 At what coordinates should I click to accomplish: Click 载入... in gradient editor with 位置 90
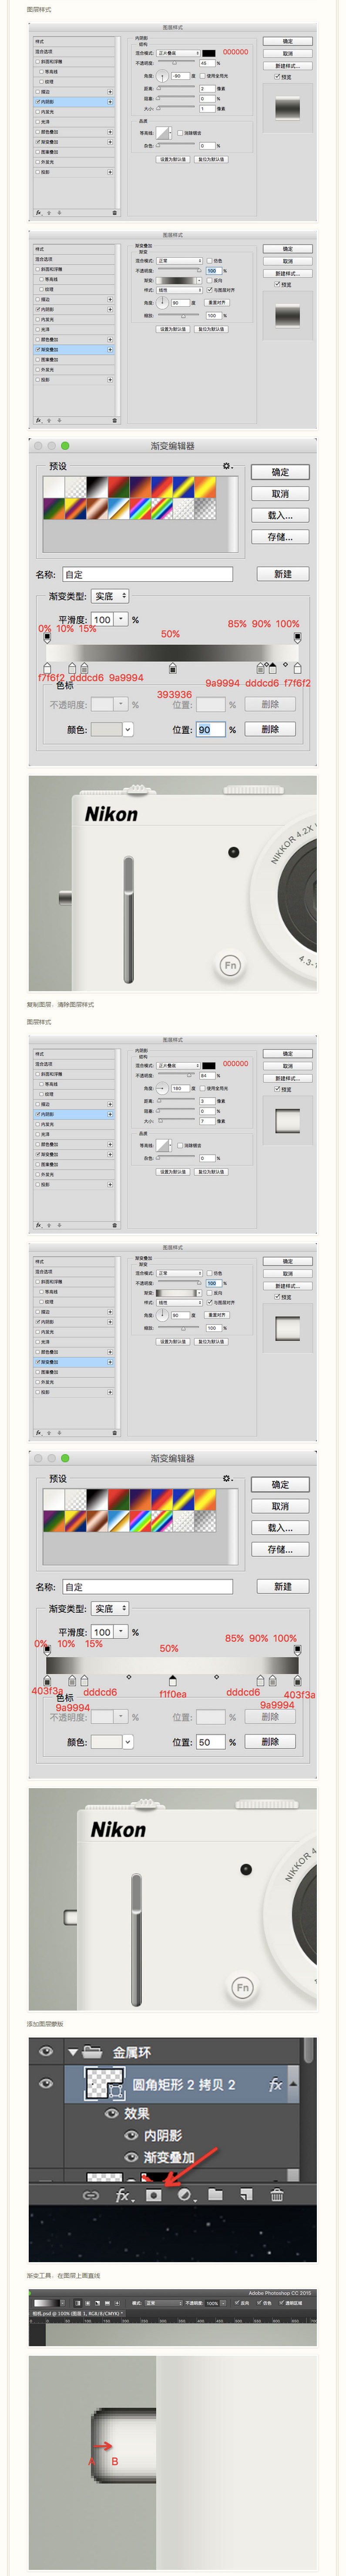tap(280, 515)
